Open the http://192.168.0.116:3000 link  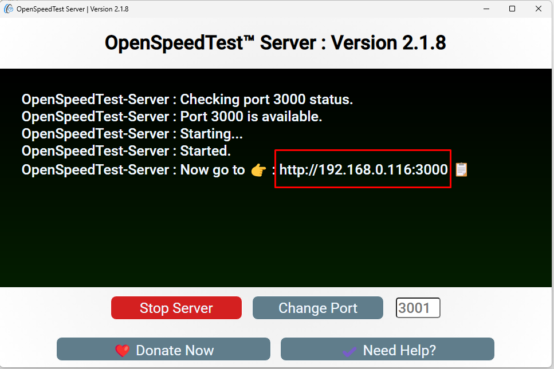click(x=364, y=170)
